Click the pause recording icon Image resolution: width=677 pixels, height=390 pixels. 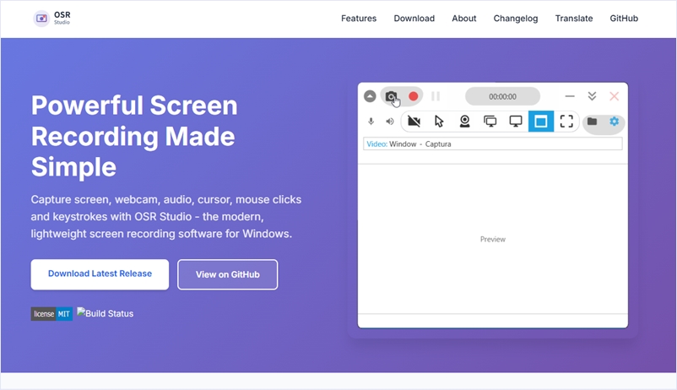[436, 96]
